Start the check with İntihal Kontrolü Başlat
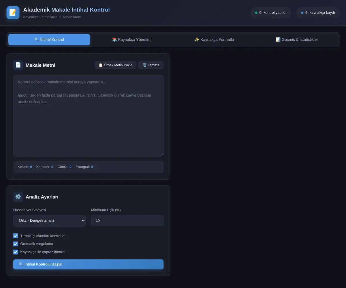 88,264
